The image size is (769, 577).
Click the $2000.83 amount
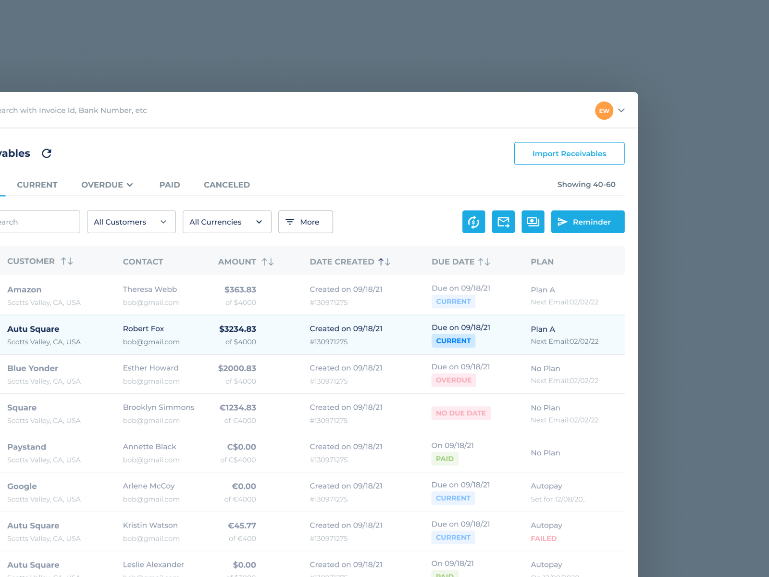237,368
